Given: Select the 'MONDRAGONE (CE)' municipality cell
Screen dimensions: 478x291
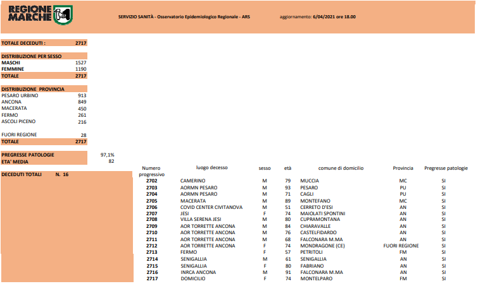Looking at the screenshot, I should (x=322, y=246).
